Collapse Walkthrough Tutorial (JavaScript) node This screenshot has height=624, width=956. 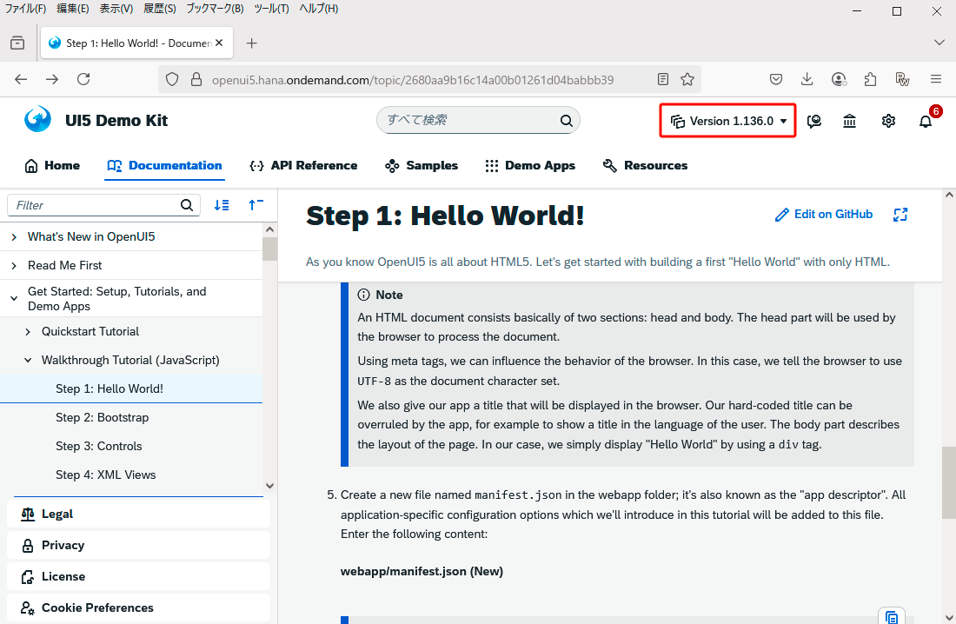click(28, 360)
